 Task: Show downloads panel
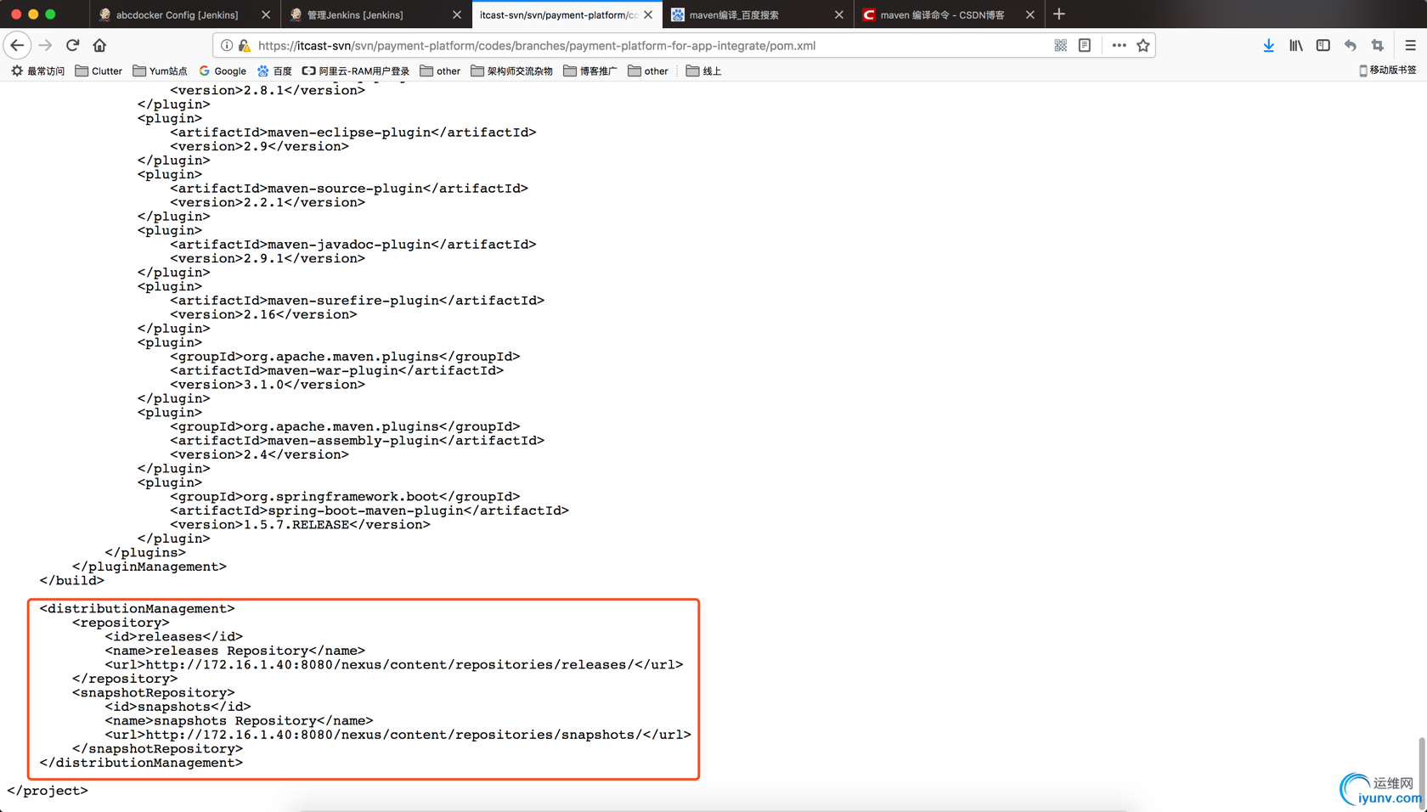coord(1268,45)
